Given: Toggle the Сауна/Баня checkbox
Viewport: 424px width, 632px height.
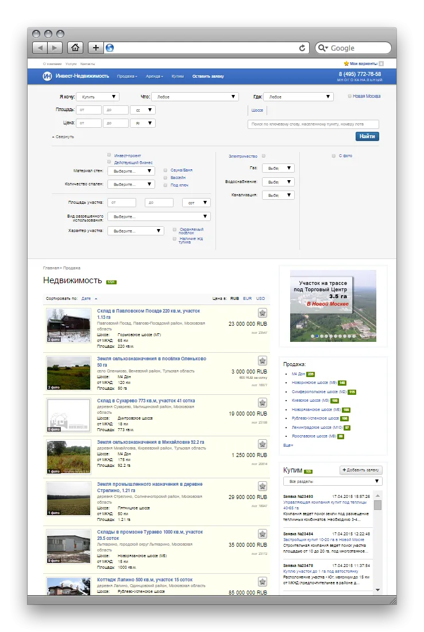Looking at the screenshot, I should coord(165,170).
